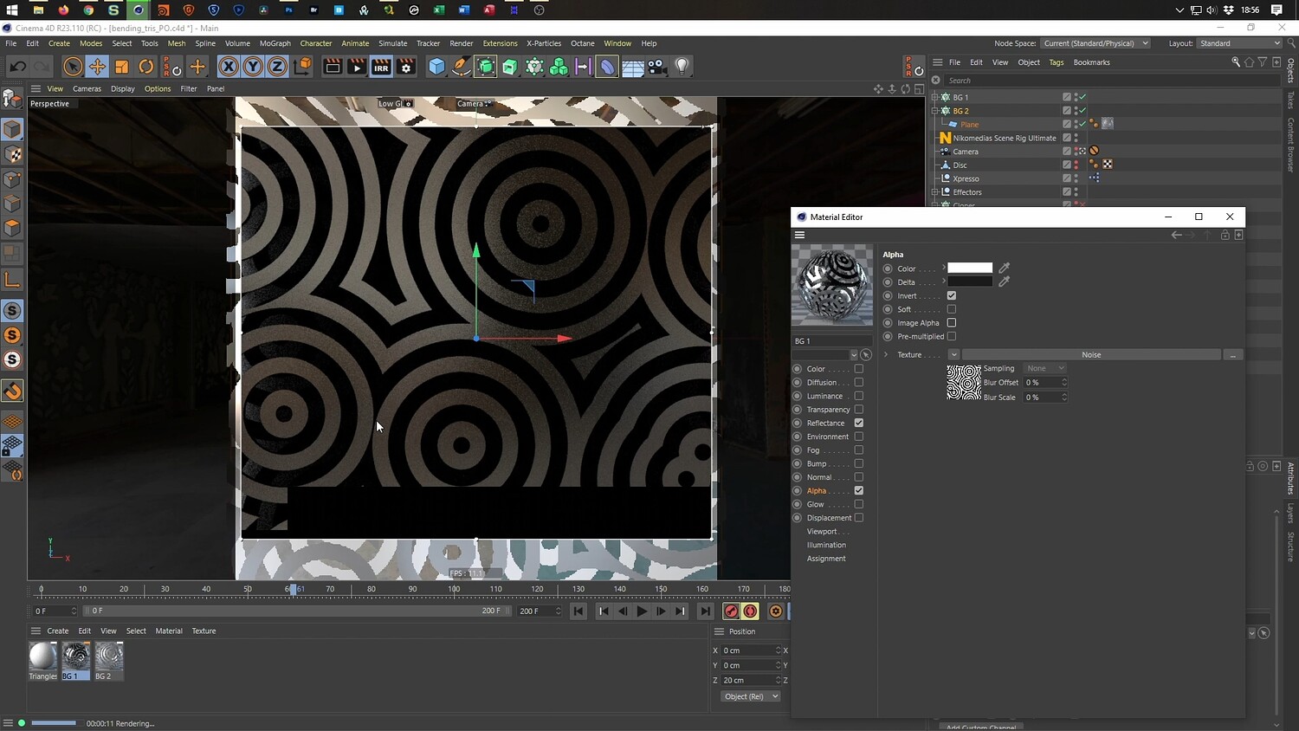Image resolution: width=1299 pixels, height=731 pixels.
Task: Enable the Bump channel checkbox
Action: click(x=859, y=463)
